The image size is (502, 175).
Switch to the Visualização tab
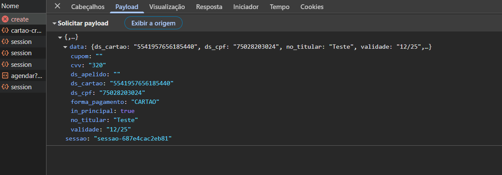tap(167, 7)
